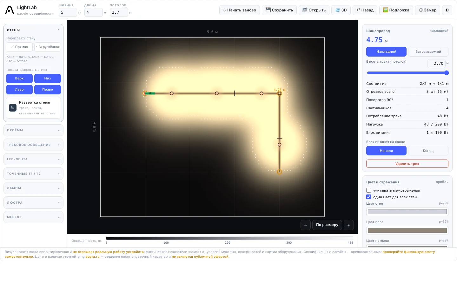The image size is (457, 286).
Task: Toggle the Лево wall visibility
Action: coord(19,90)
